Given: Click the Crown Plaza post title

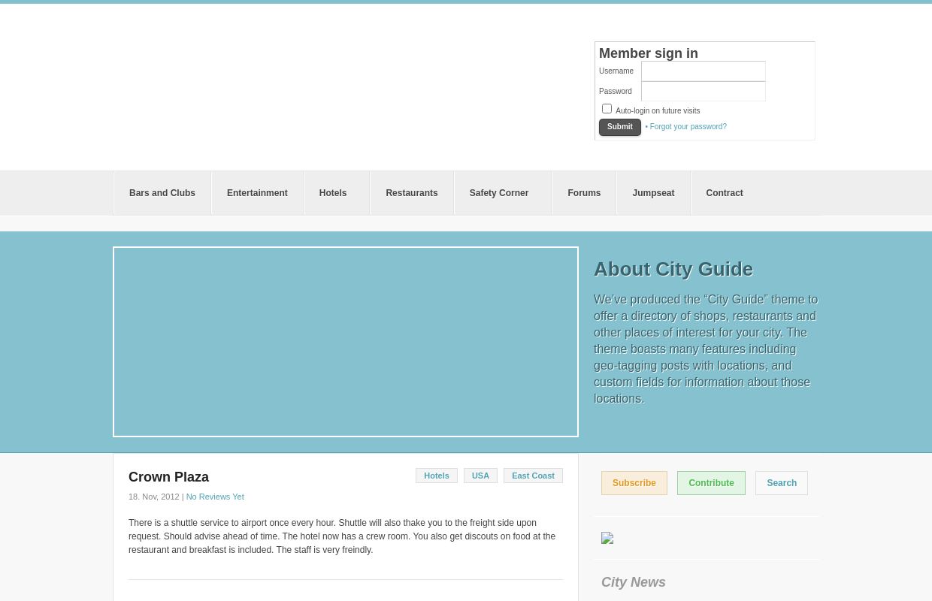Looking at the screenshot, I should pos(168,477).
